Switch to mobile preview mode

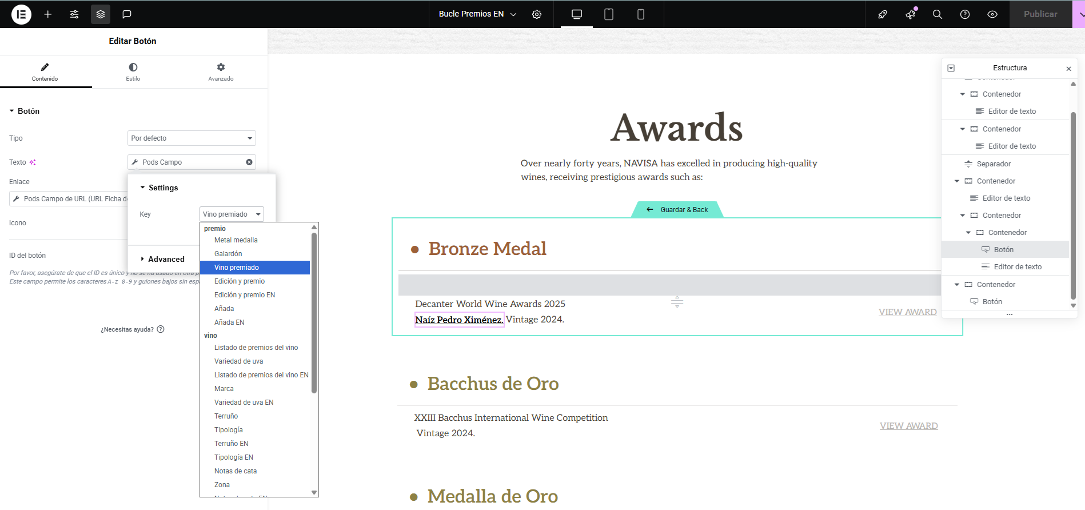641,14
